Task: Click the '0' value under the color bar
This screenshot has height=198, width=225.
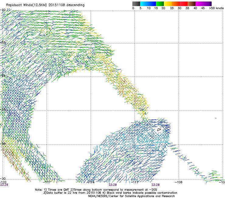Action: pyautogui.click(x=133, y=8)
